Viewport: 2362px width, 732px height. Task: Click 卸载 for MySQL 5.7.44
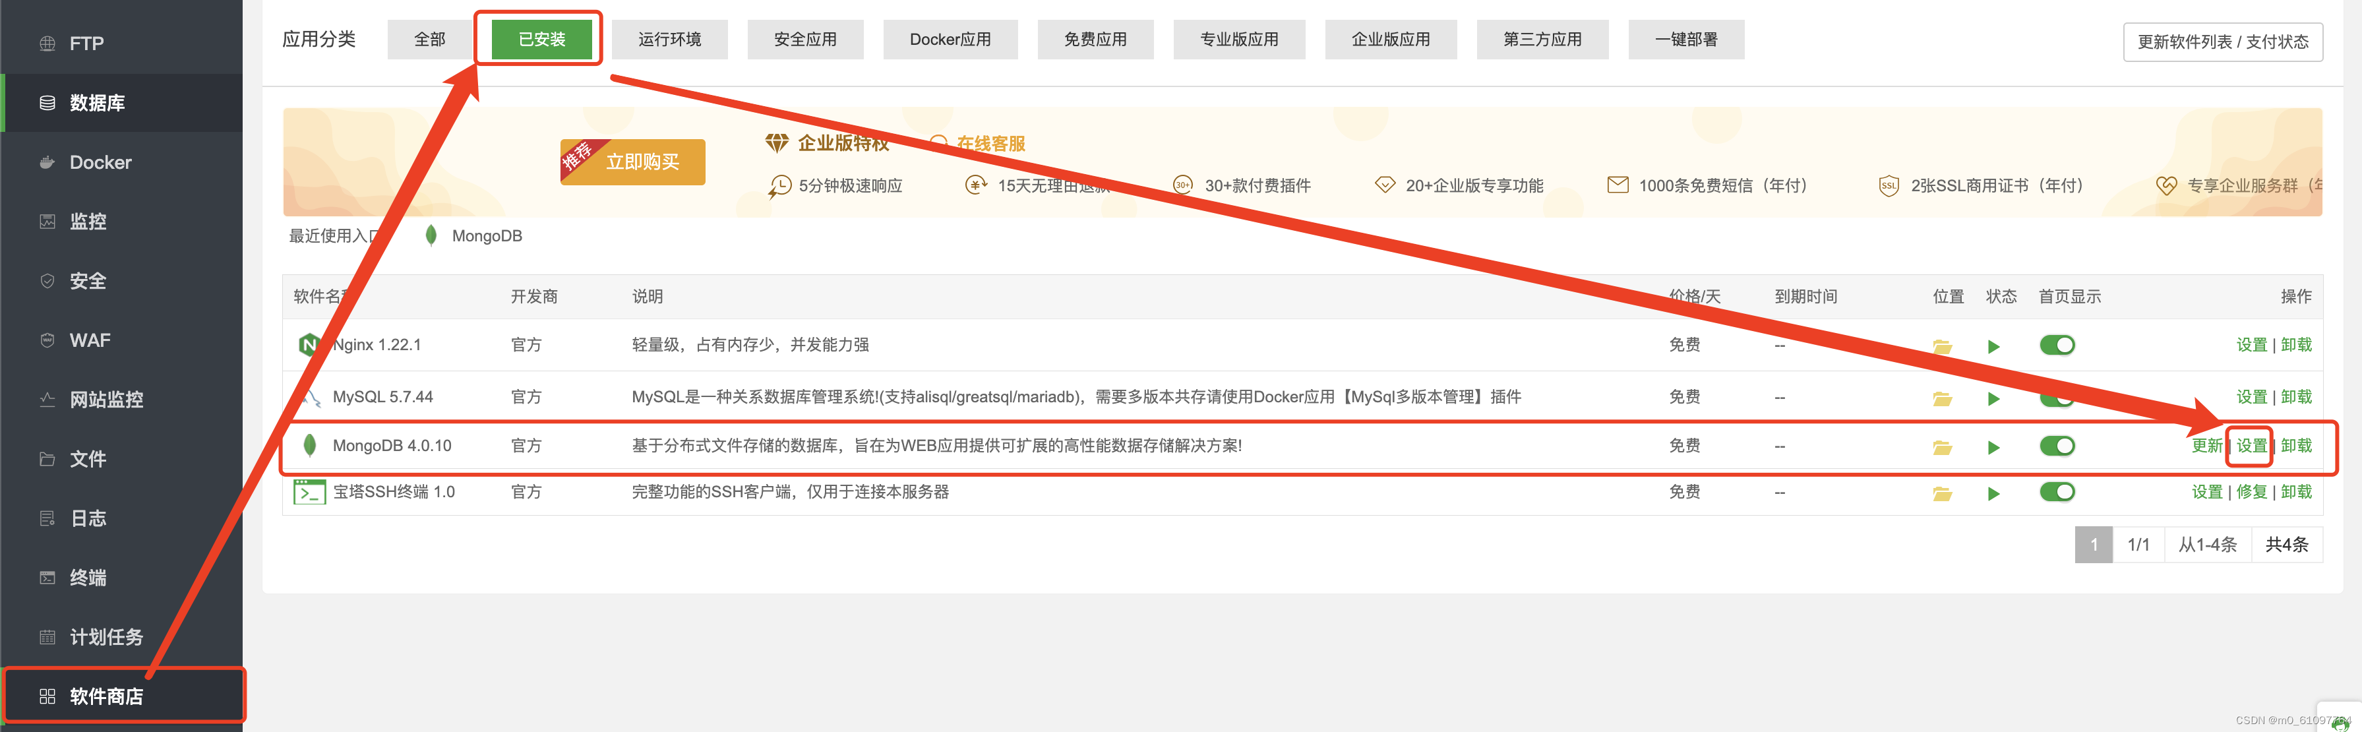2295,397
